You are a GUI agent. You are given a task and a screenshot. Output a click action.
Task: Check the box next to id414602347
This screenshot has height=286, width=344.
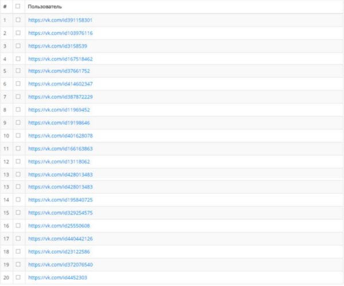click(x=18, y=83)
